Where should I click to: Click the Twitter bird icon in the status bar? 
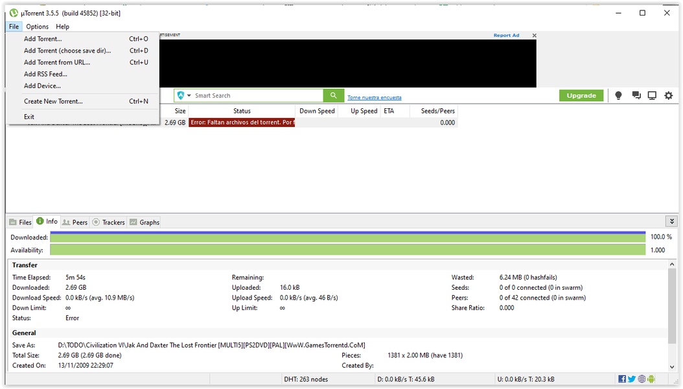point(632,379)
